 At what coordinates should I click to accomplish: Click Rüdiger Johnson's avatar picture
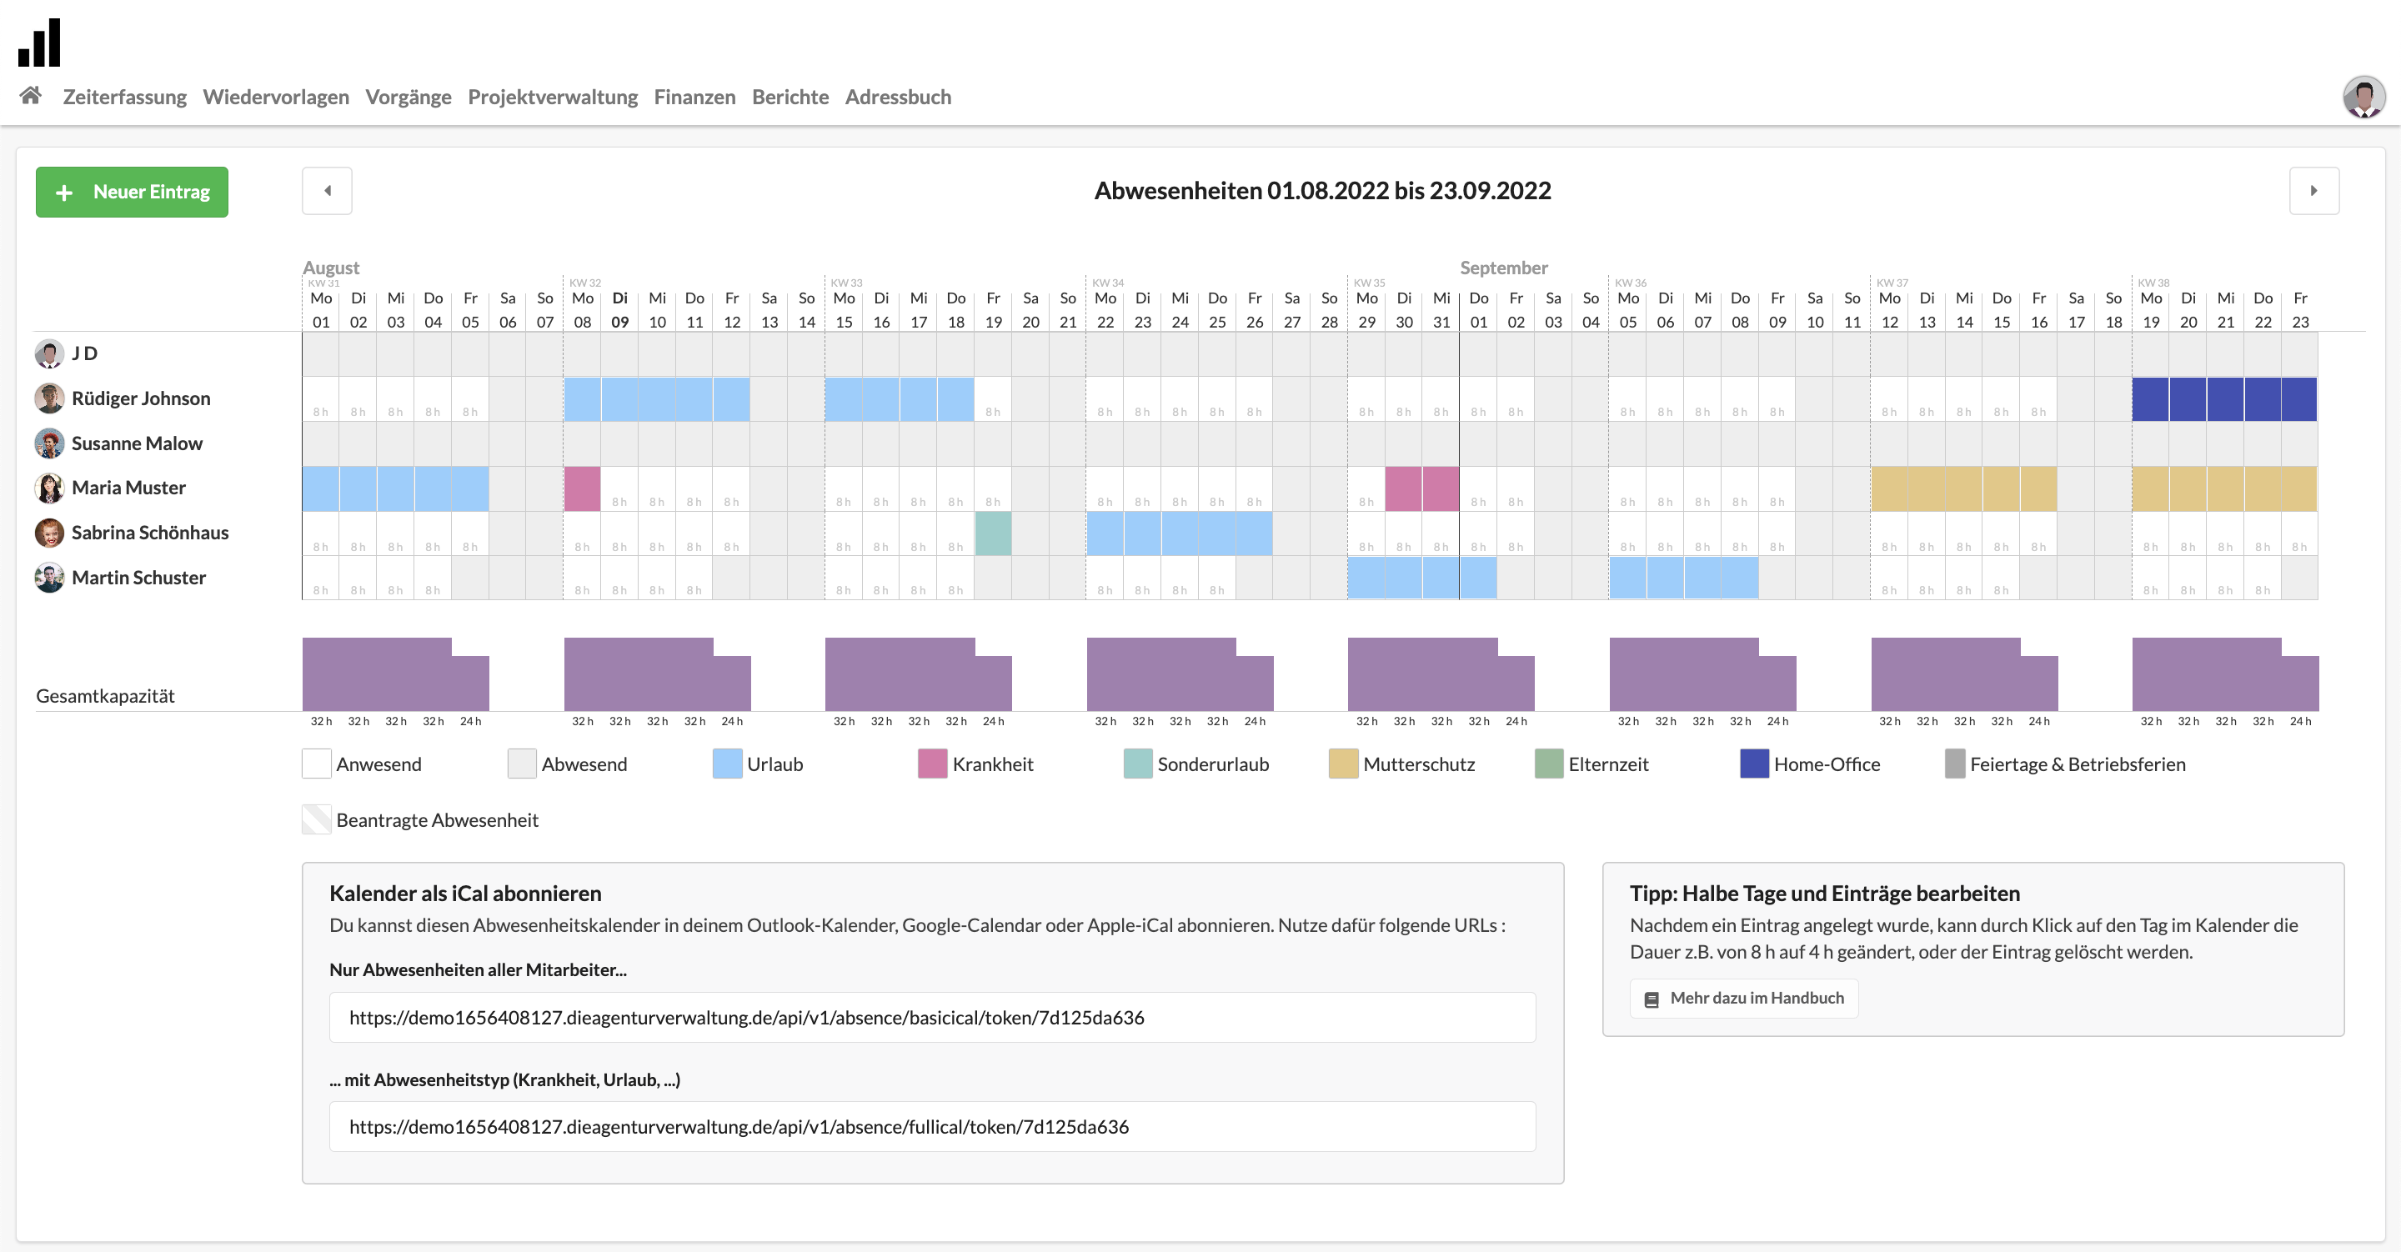pos(49,398)
